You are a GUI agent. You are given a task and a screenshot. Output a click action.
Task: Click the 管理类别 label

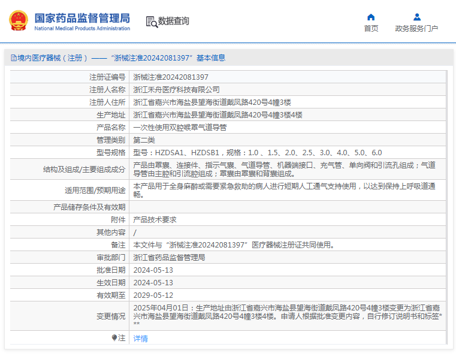[x=111, y=140]
